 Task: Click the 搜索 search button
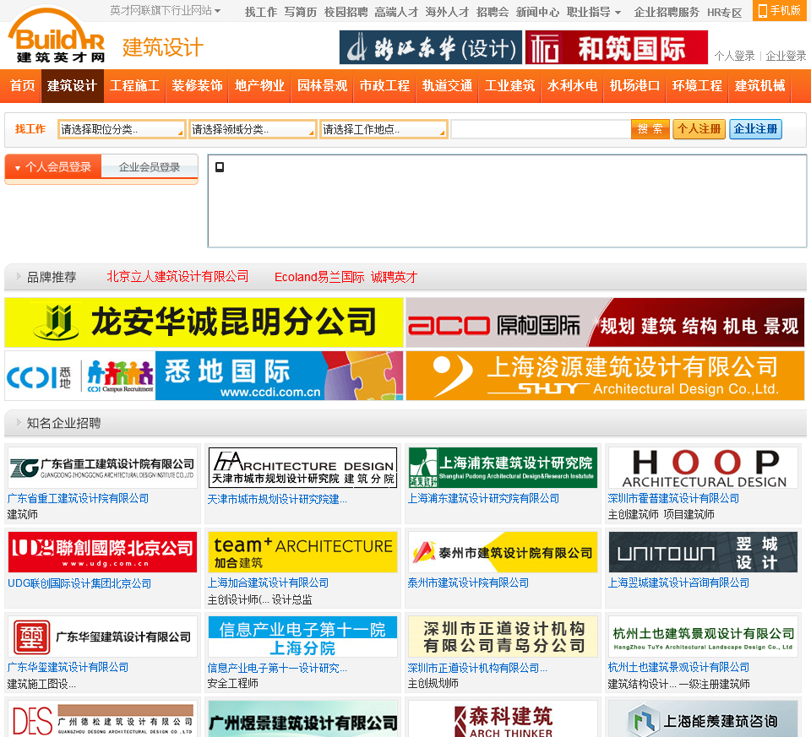650,128
